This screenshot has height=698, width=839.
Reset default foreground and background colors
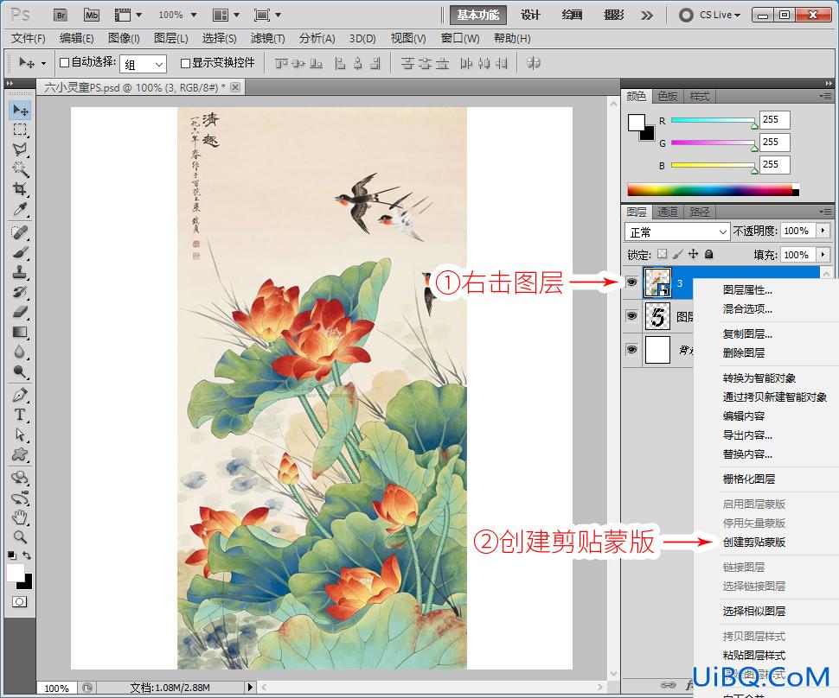(x=12, y=555)
